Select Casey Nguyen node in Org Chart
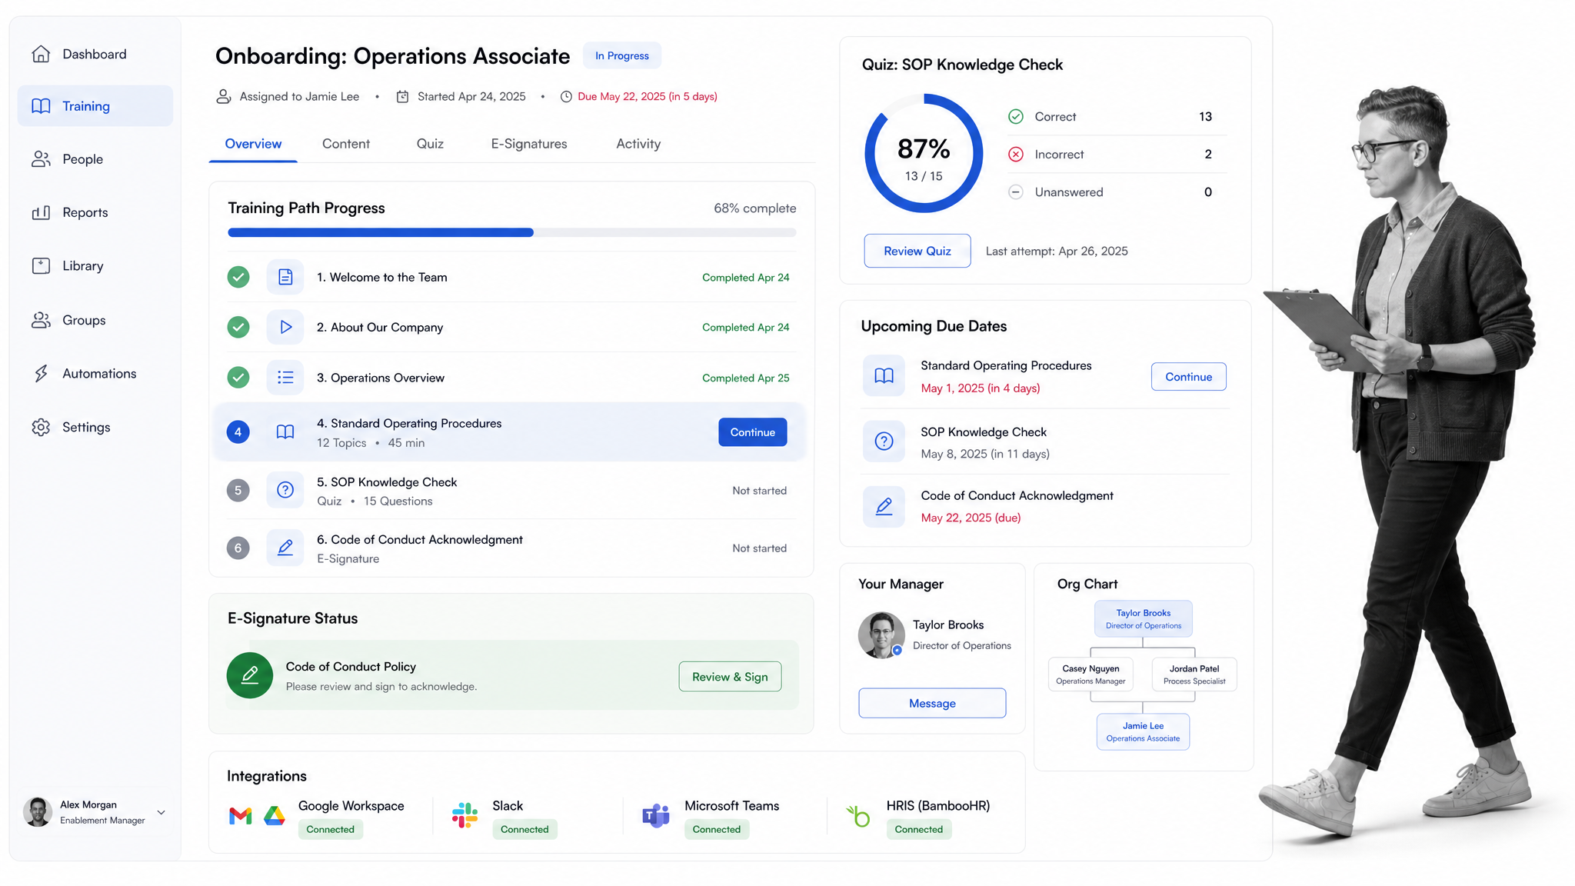Screen dimensions: 1575x886 (1091, 674)
